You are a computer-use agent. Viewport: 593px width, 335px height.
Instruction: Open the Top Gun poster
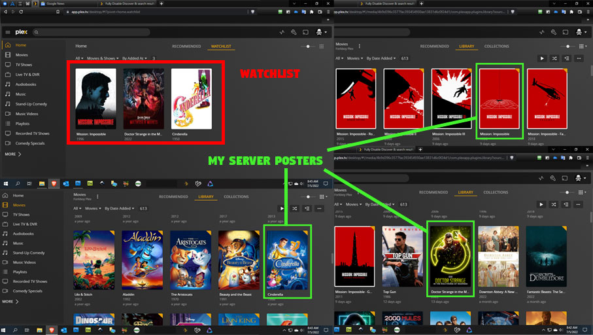pyautogui.click(x=402, y=256)
